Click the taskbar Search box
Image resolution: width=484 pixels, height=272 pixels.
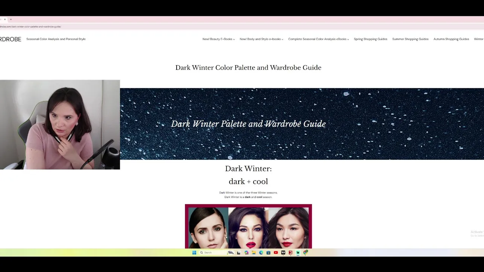tap(217, 252)
